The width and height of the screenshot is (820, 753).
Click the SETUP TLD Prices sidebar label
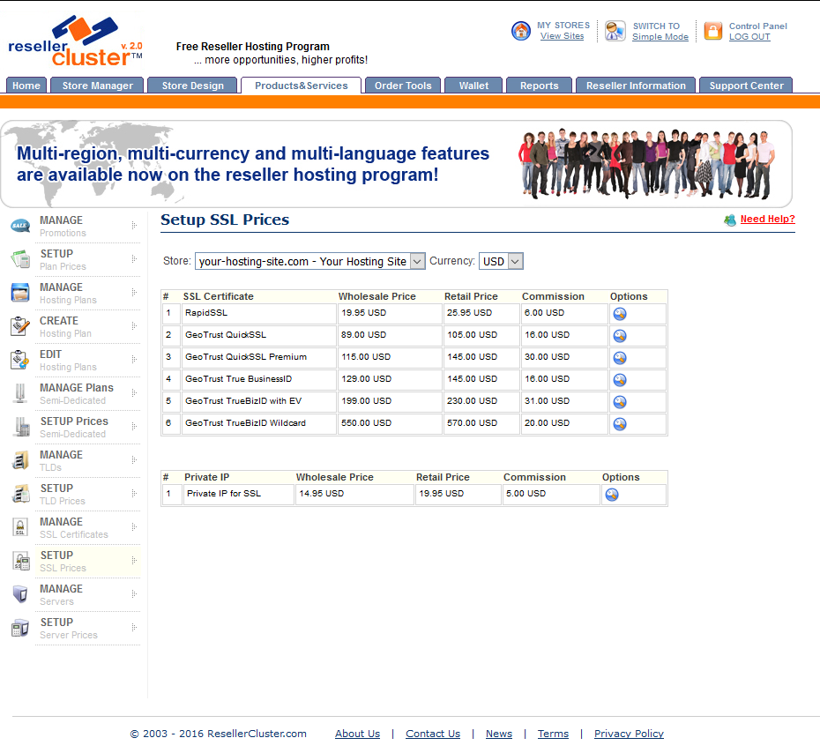coord(63,494)
